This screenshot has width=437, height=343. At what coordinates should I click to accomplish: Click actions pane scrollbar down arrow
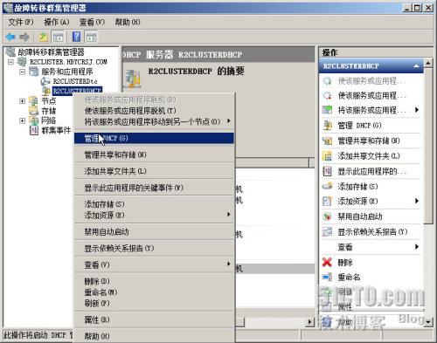tap(427, 321)
